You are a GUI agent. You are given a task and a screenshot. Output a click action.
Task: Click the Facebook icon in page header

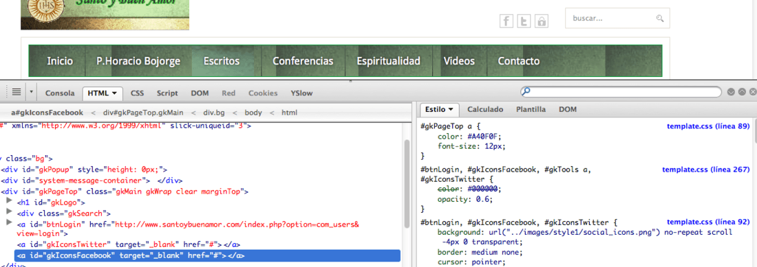(506, 21)
